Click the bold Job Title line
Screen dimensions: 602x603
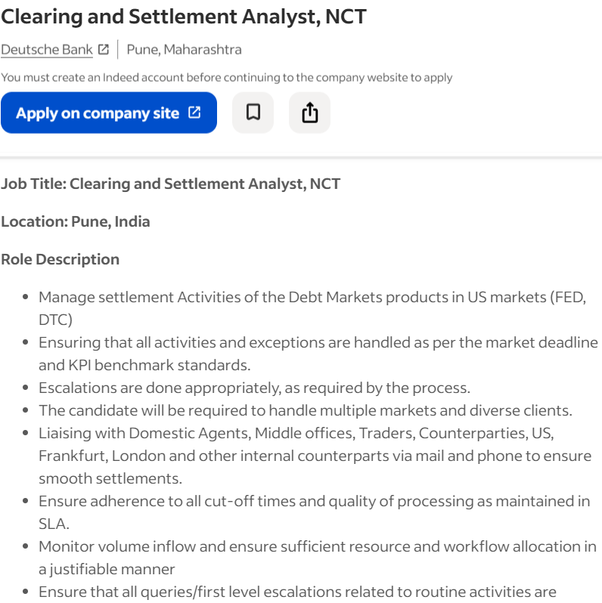click(x=171, y=184)
